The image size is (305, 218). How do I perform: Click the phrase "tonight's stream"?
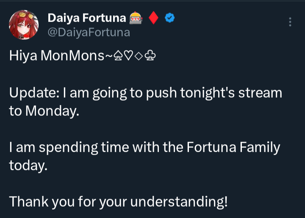pyautogui.click(x=238, y=93)
